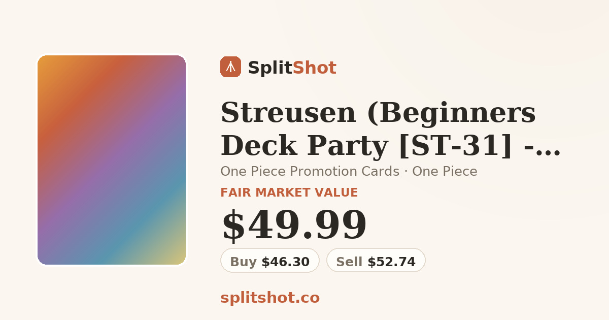Select the SplitShot brand name text
609x320 pixels.
click(x=292, y=68)
